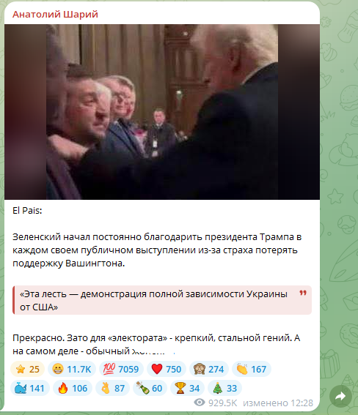Add the fire reaction 106
The width and height of the screenshot is (358, 415).
[x=73, y=388]
